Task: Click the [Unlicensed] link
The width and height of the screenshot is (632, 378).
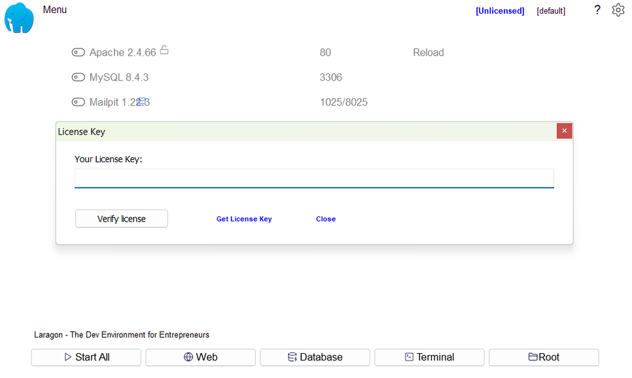Action: (499, 10)
